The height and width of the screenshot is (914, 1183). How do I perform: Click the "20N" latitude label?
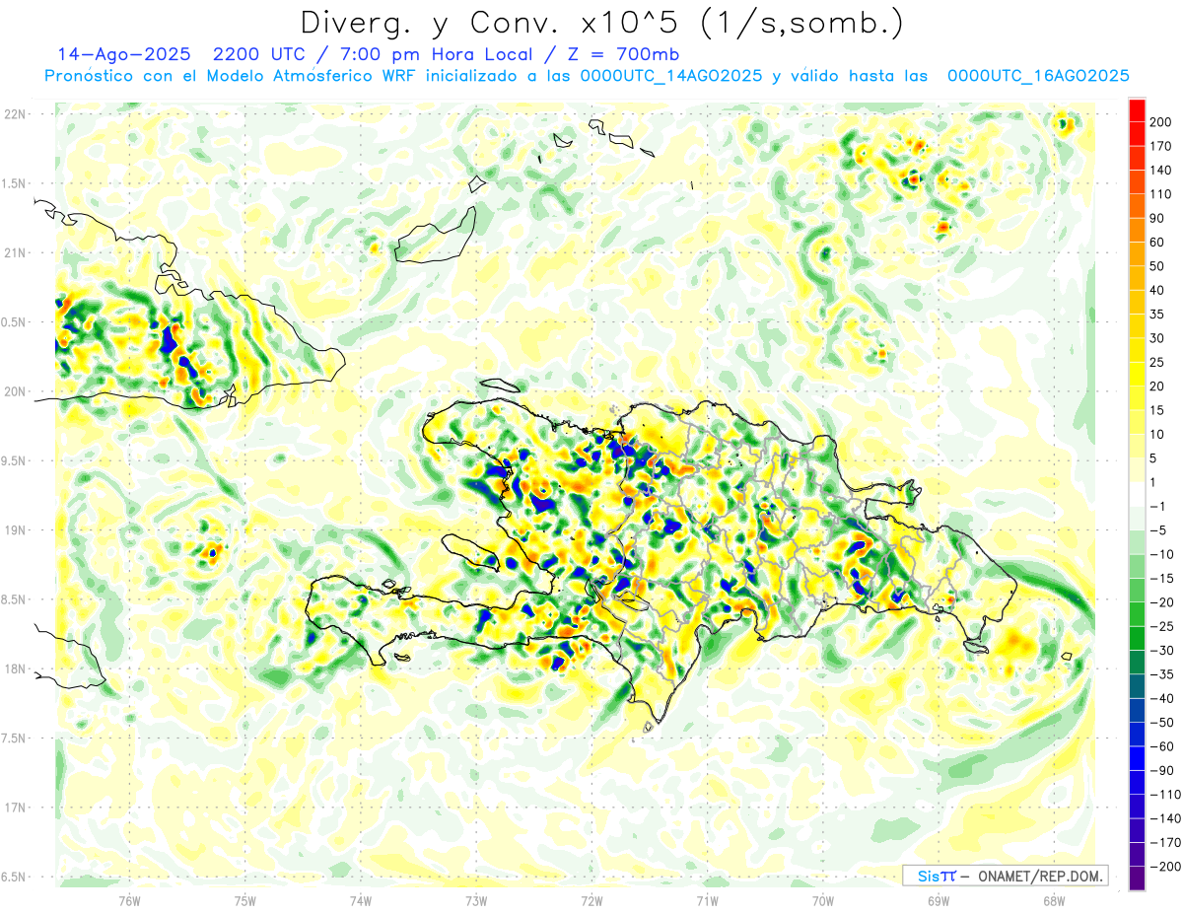pos(14,391)
